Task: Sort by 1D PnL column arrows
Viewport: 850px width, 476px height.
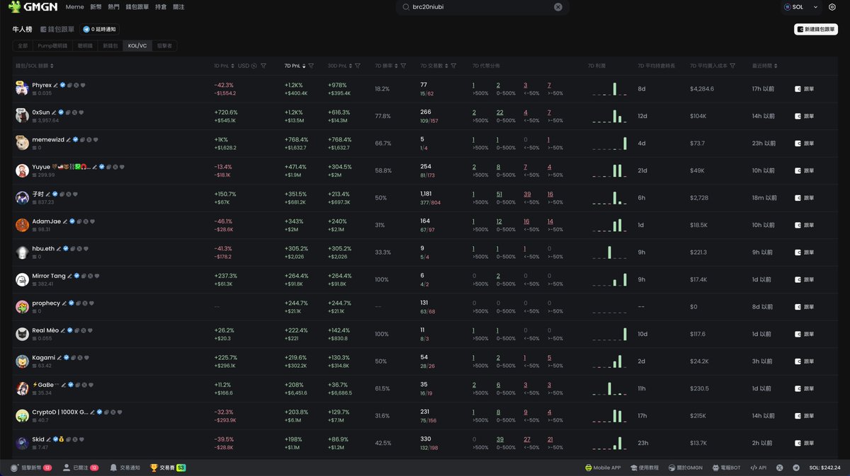Action: tap(233, 66)
